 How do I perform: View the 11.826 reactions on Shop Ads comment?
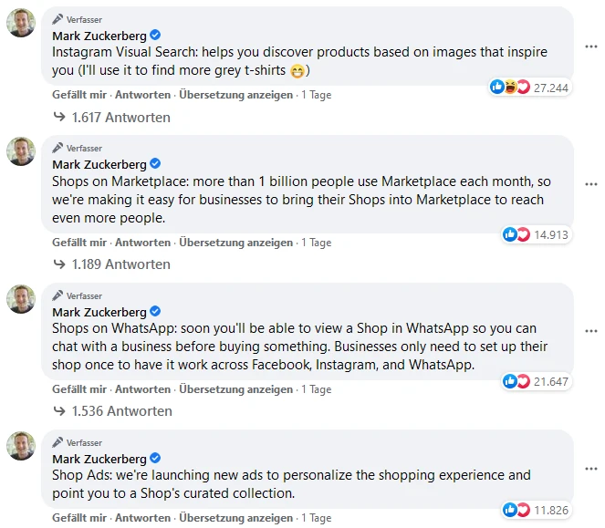[x=537, y=509]
